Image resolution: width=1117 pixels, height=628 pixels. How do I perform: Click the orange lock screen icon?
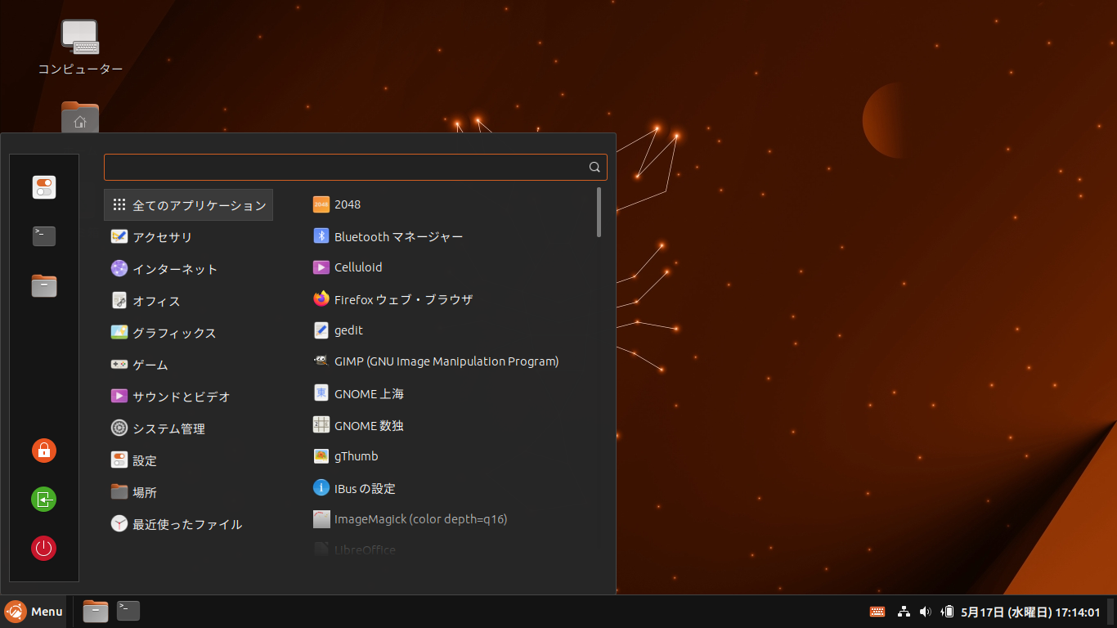click(44, 451)
